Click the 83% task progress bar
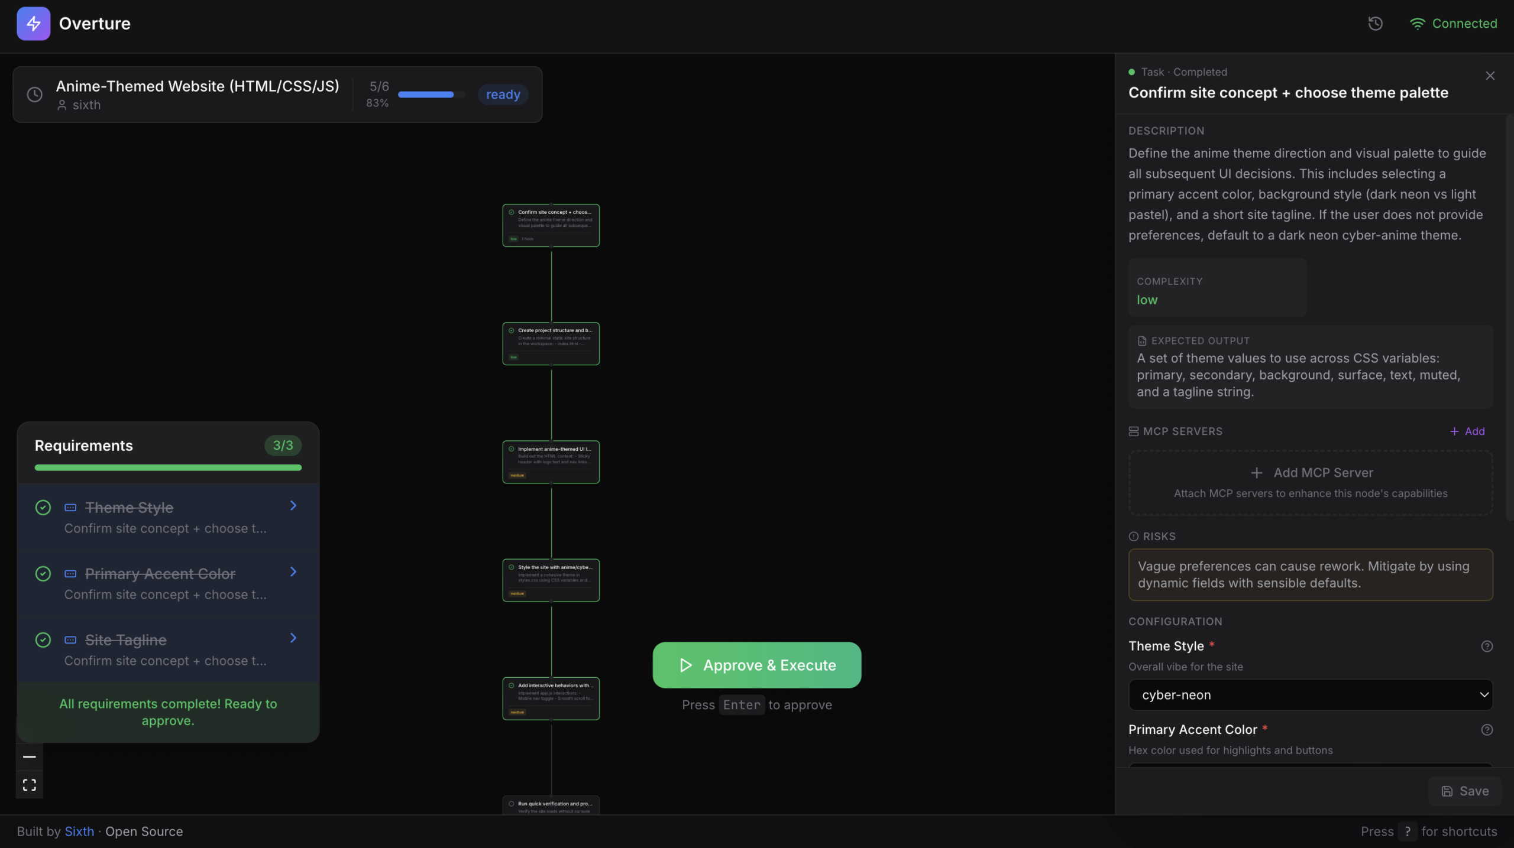The height and width of the screenshot is (848, 1514). point(431,95)
